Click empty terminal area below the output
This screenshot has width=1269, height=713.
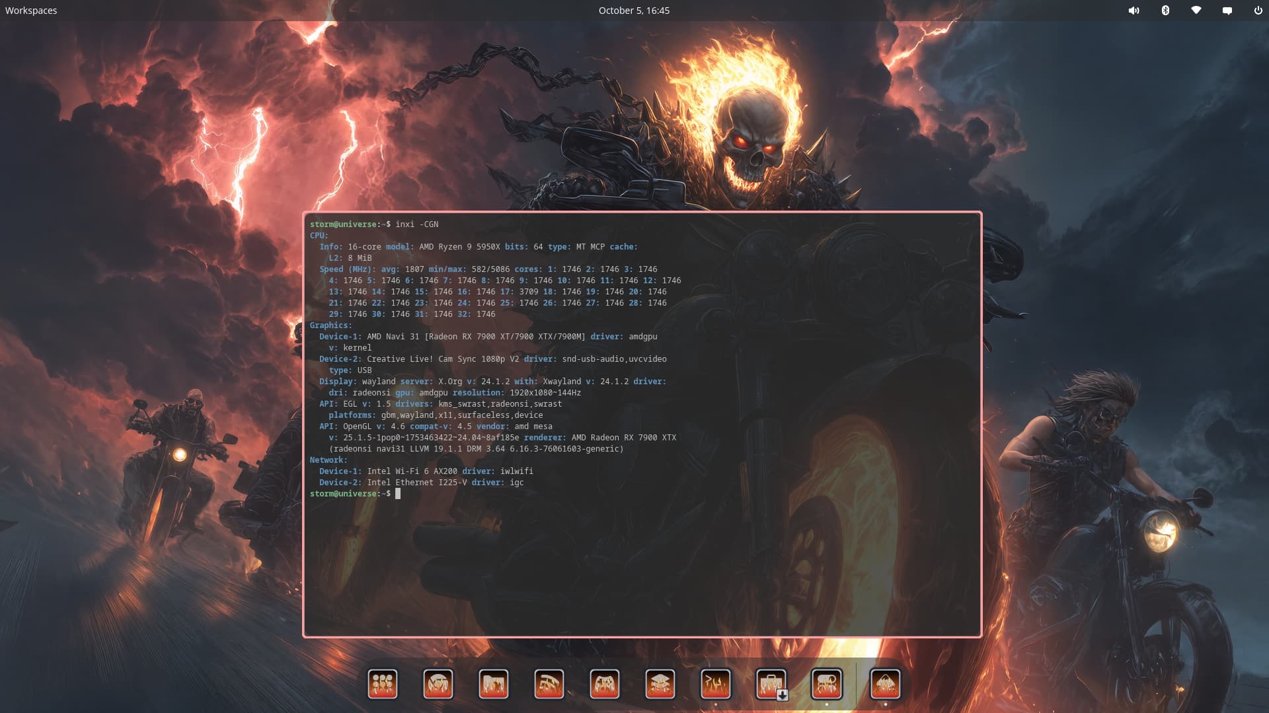(x=641, y=568)
